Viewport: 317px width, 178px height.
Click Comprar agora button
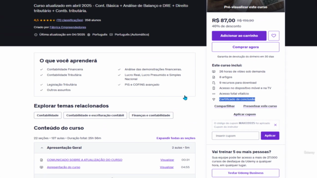[x=246, y=47]
